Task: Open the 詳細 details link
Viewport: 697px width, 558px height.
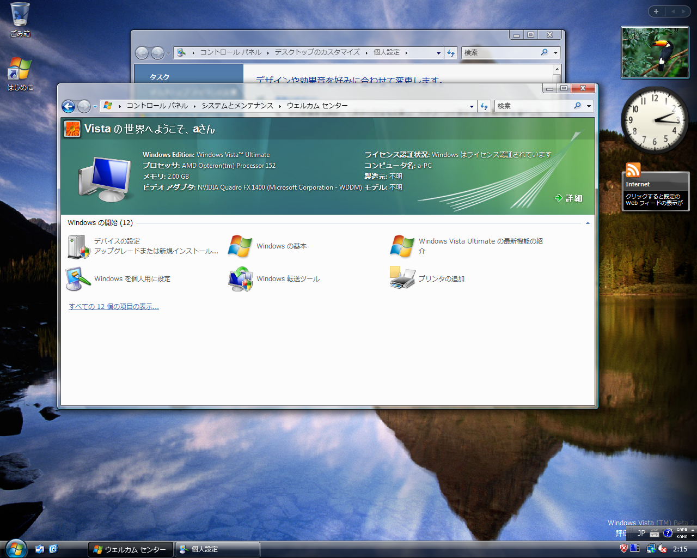Action: 568,198
